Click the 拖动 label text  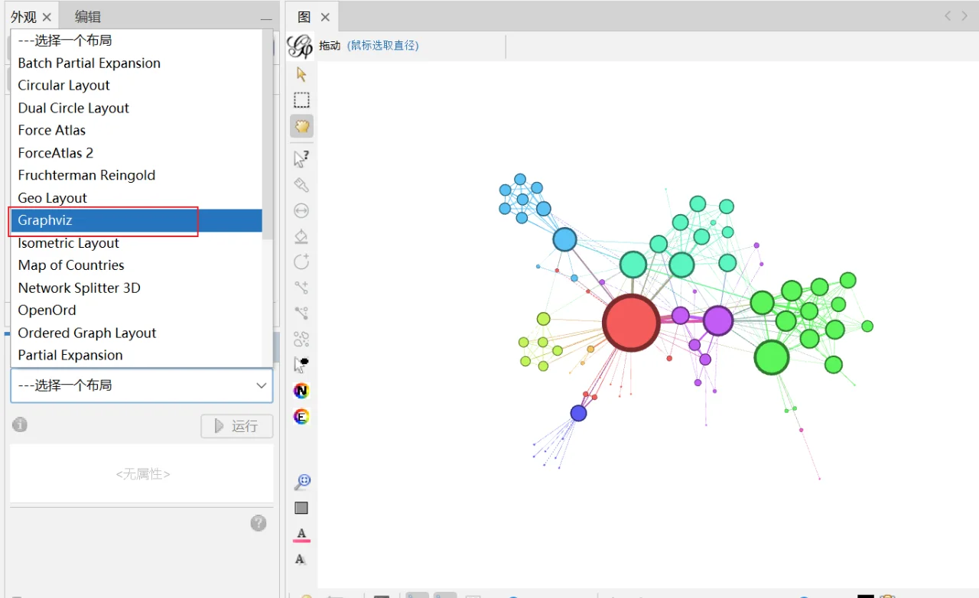coord(330,46)
